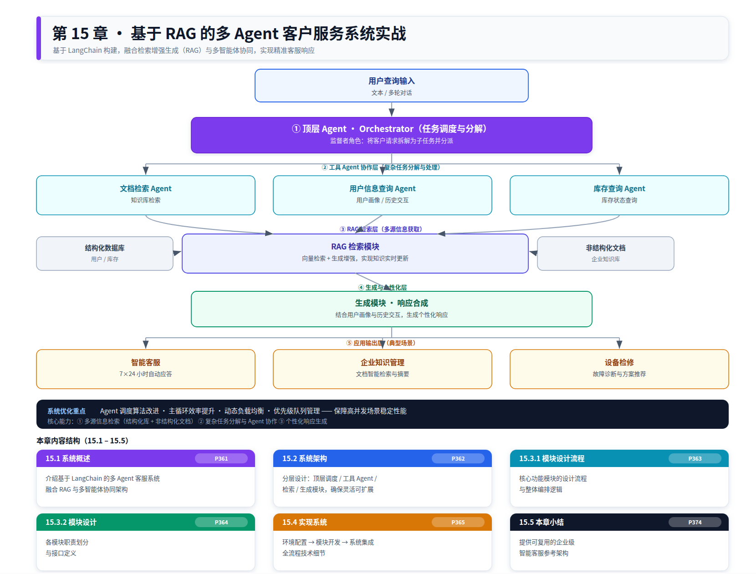Click the subtitle 基于 LangChain 构建 text

[184, 51]
